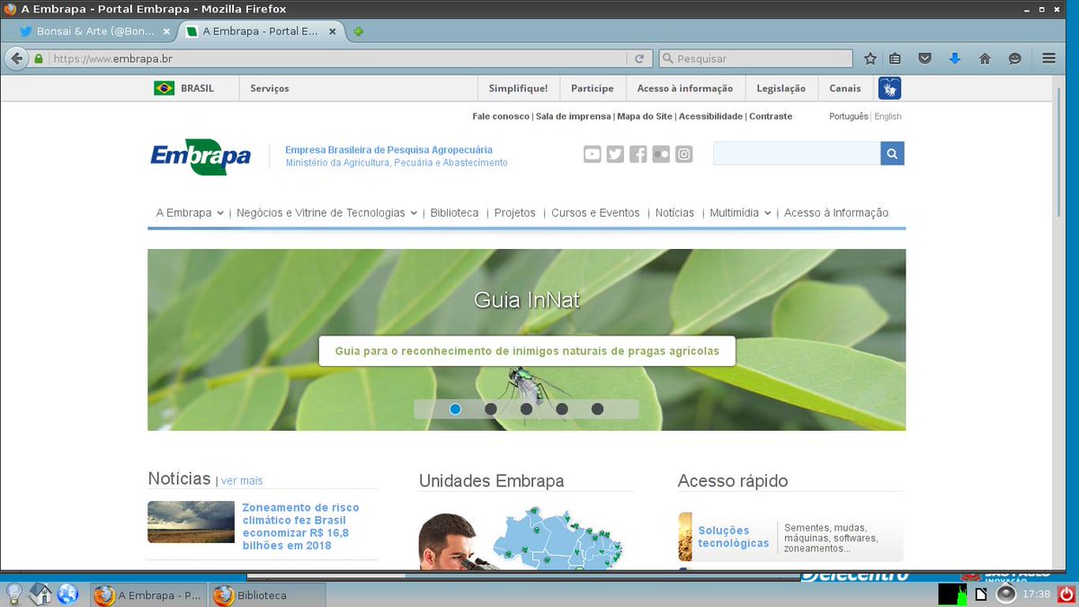Click the volume/disc tray icon
Screen dimensions: 1079x607
coord(1006,594)
